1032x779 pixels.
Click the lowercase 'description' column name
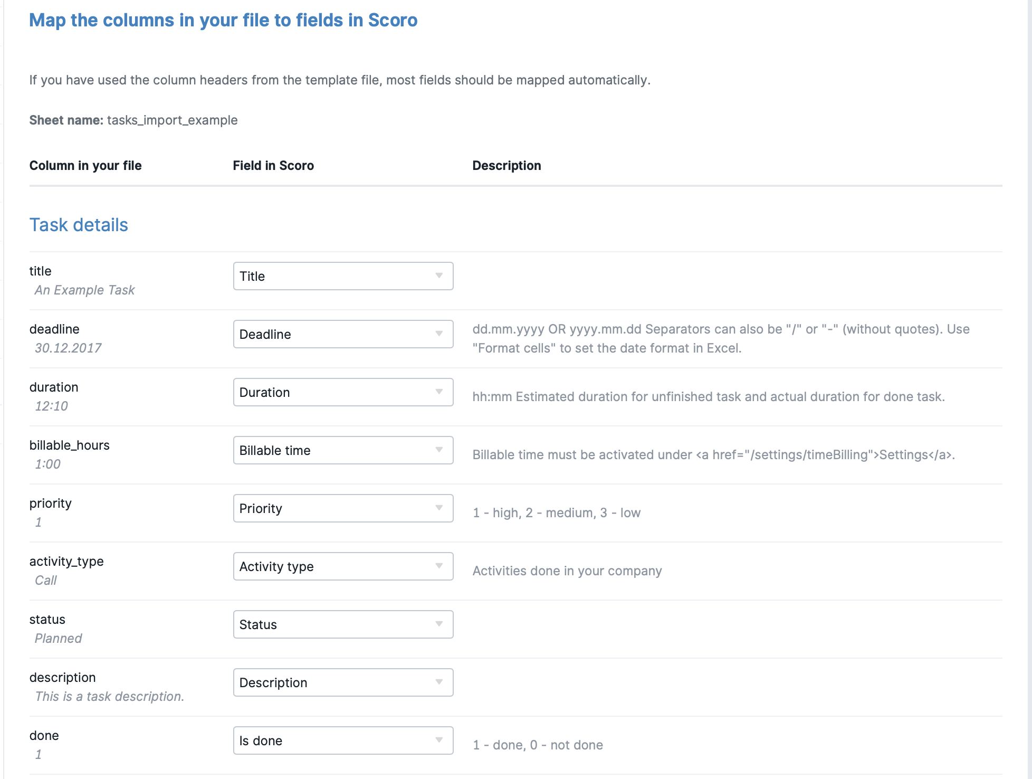tap(63, 678)
